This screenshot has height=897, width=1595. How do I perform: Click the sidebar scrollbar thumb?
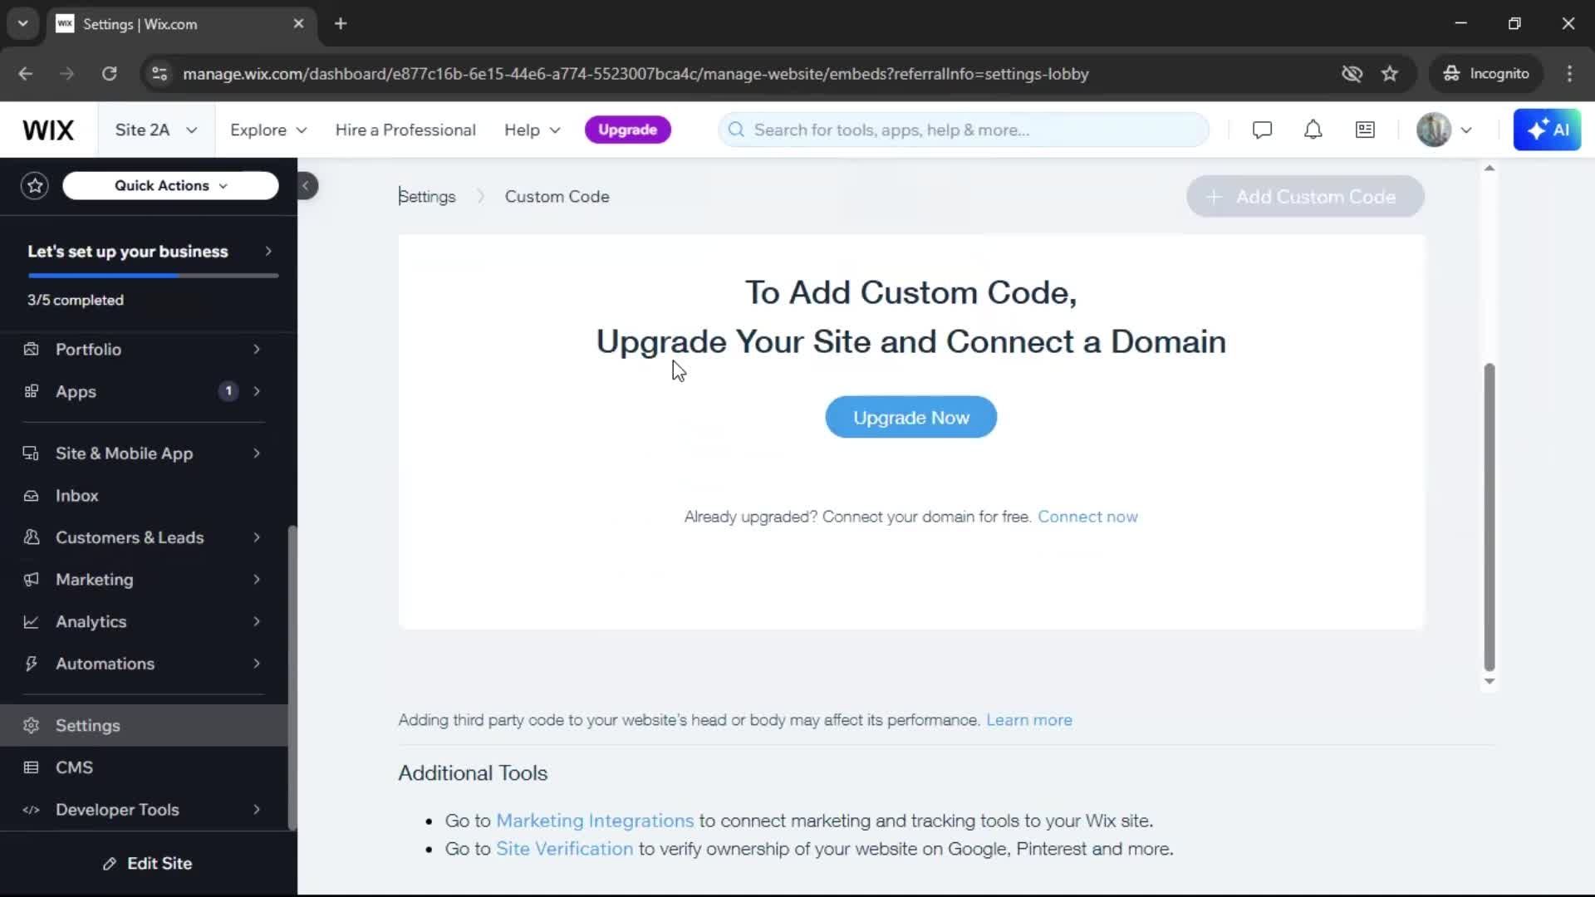(x=292, y=678)
